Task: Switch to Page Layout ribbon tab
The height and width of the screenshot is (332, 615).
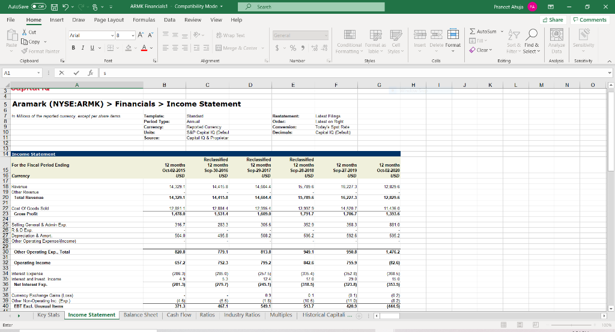Action: click(109, 20)
